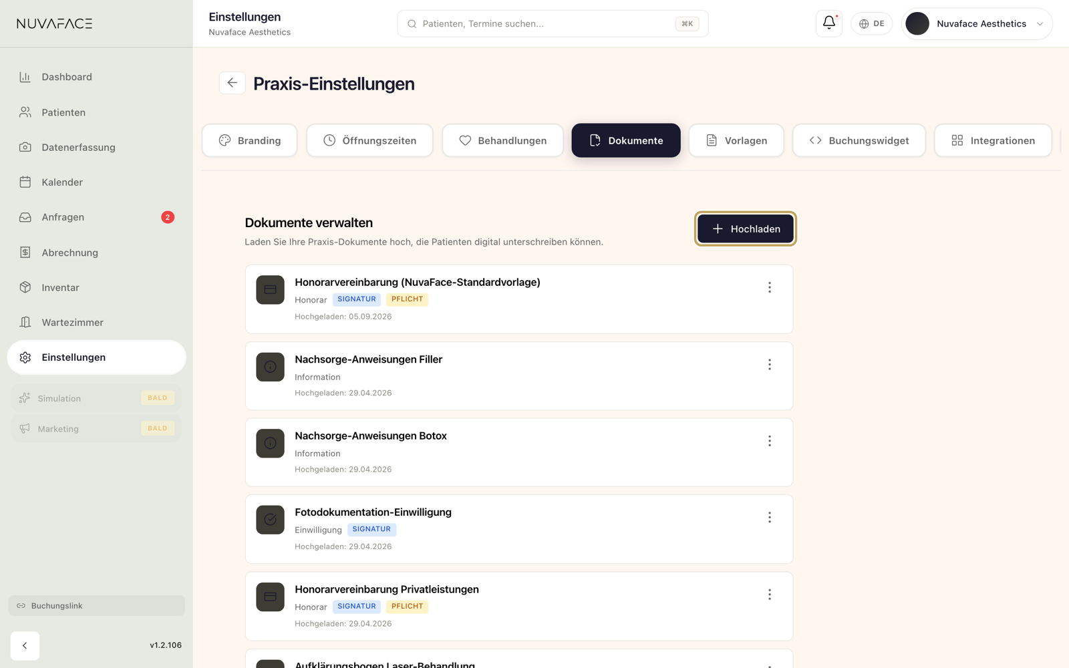Open the Wartezimmer section
The height and width of the screenshot is (668, 1069).
point(96,322)
